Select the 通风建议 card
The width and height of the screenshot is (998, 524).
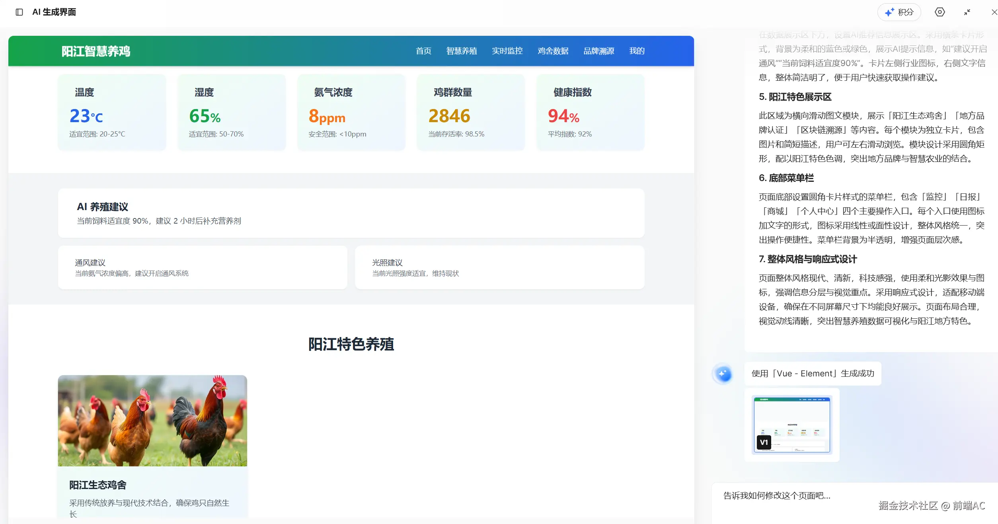(x=203, y=267)
